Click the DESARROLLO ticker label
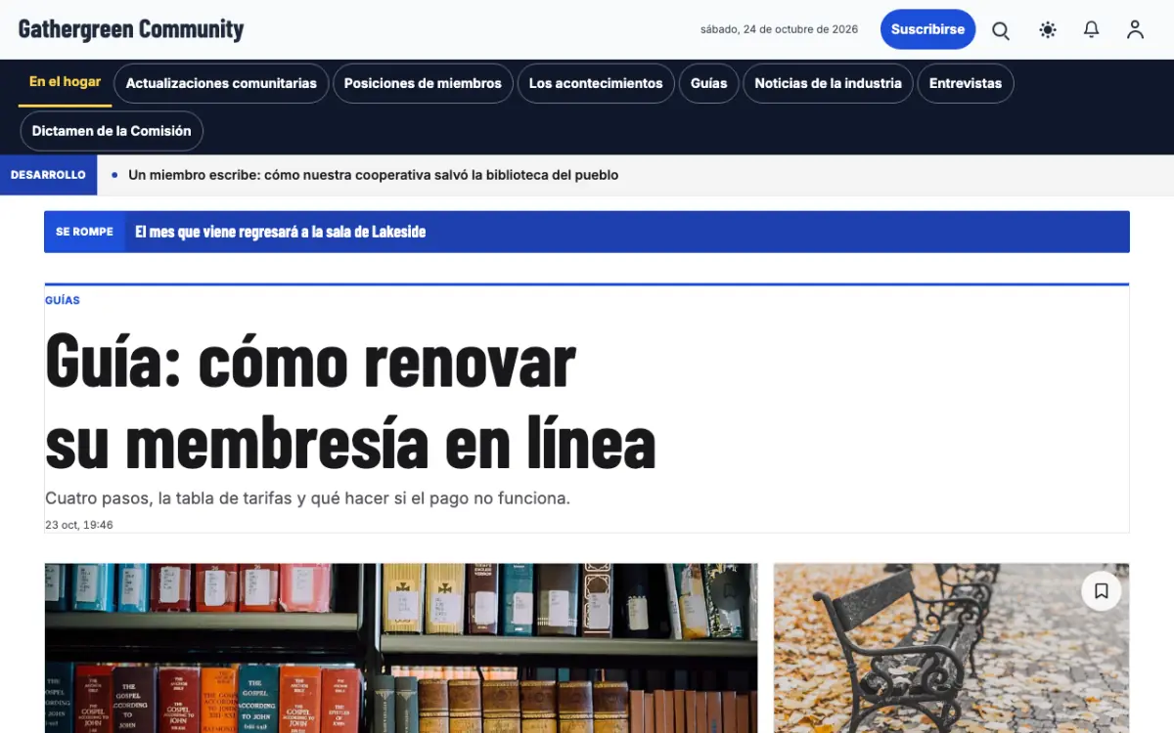This screenshot has width=1174, height=733. tap(48, 175)
